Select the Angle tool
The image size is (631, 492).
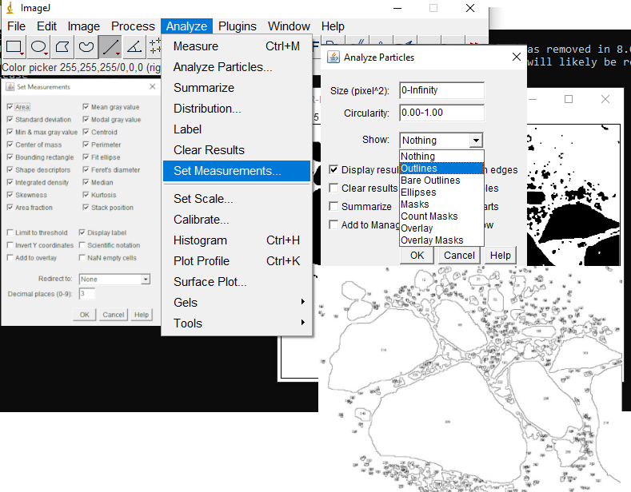pyautogui.click(x=134, y=47)
